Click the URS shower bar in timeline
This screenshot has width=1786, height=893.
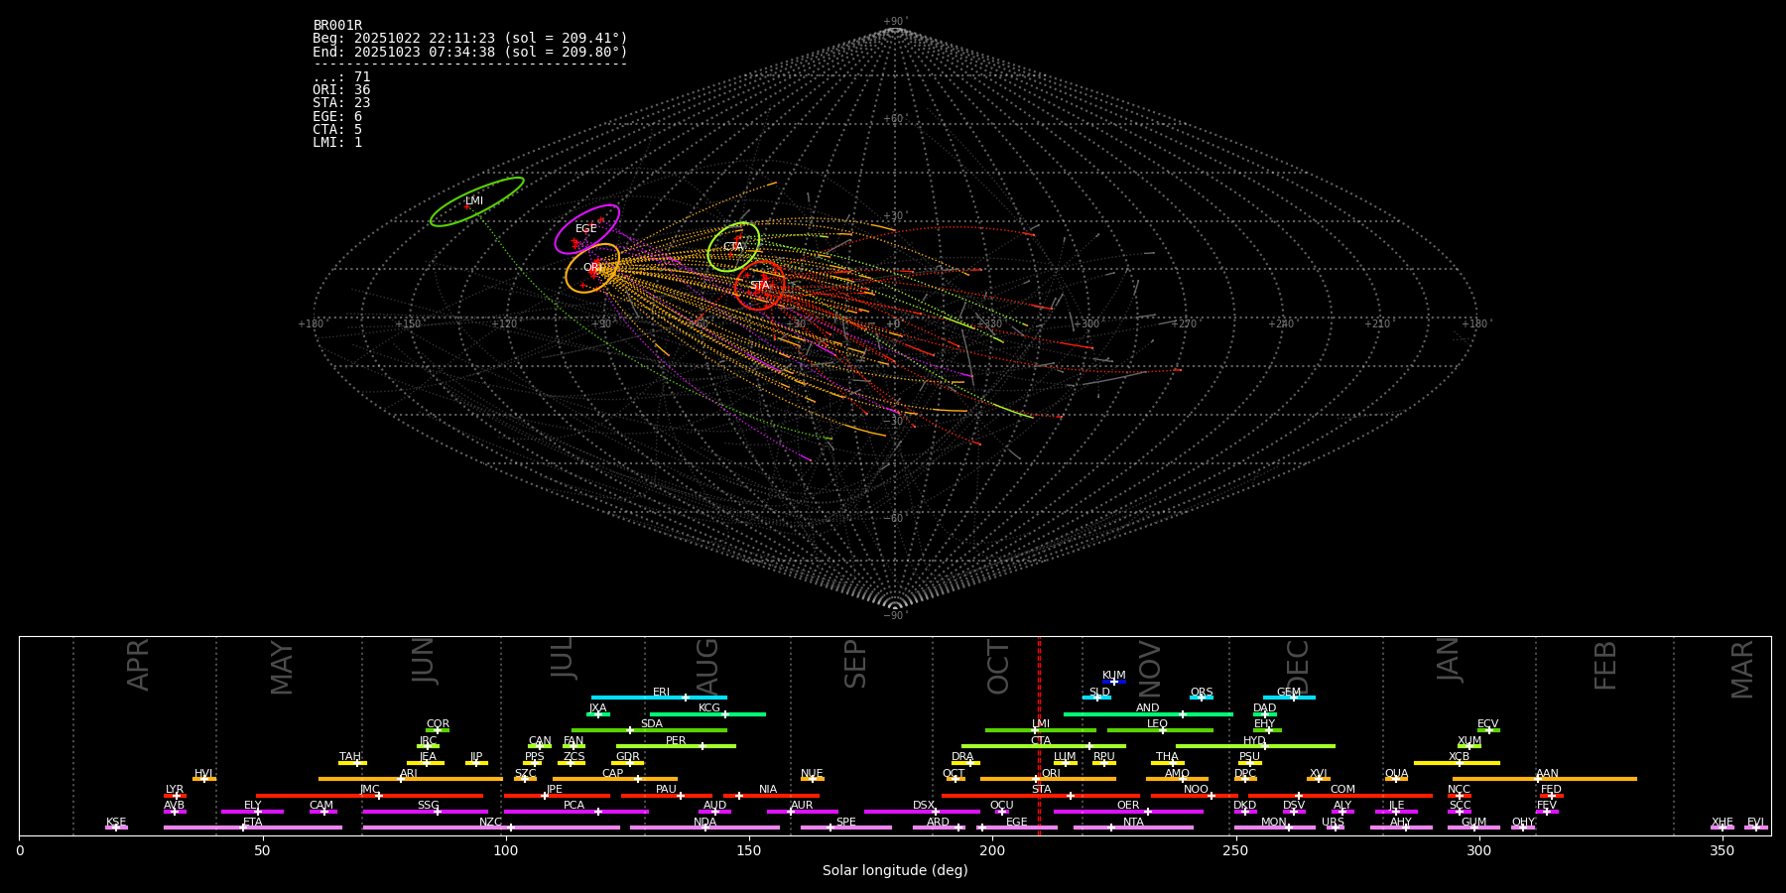1335,828
